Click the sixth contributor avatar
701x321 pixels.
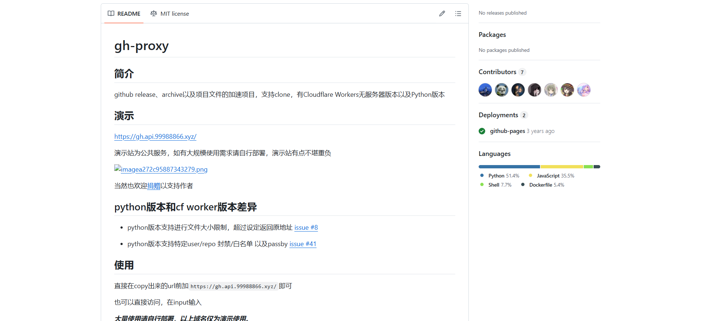click(x=567, y=90)
